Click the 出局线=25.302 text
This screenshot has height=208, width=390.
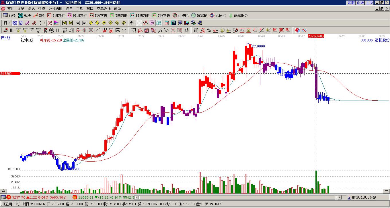click(74, 40)
